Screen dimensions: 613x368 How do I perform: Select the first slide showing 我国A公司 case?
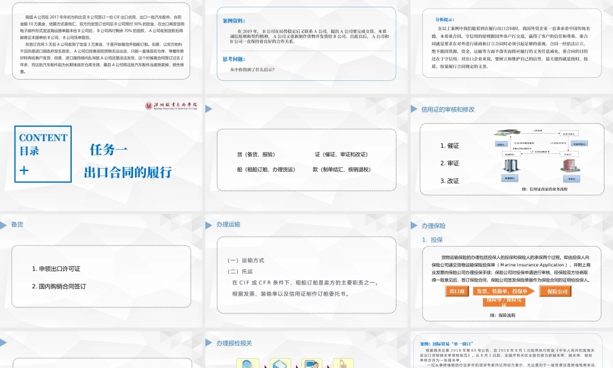[x=102, y=43]
